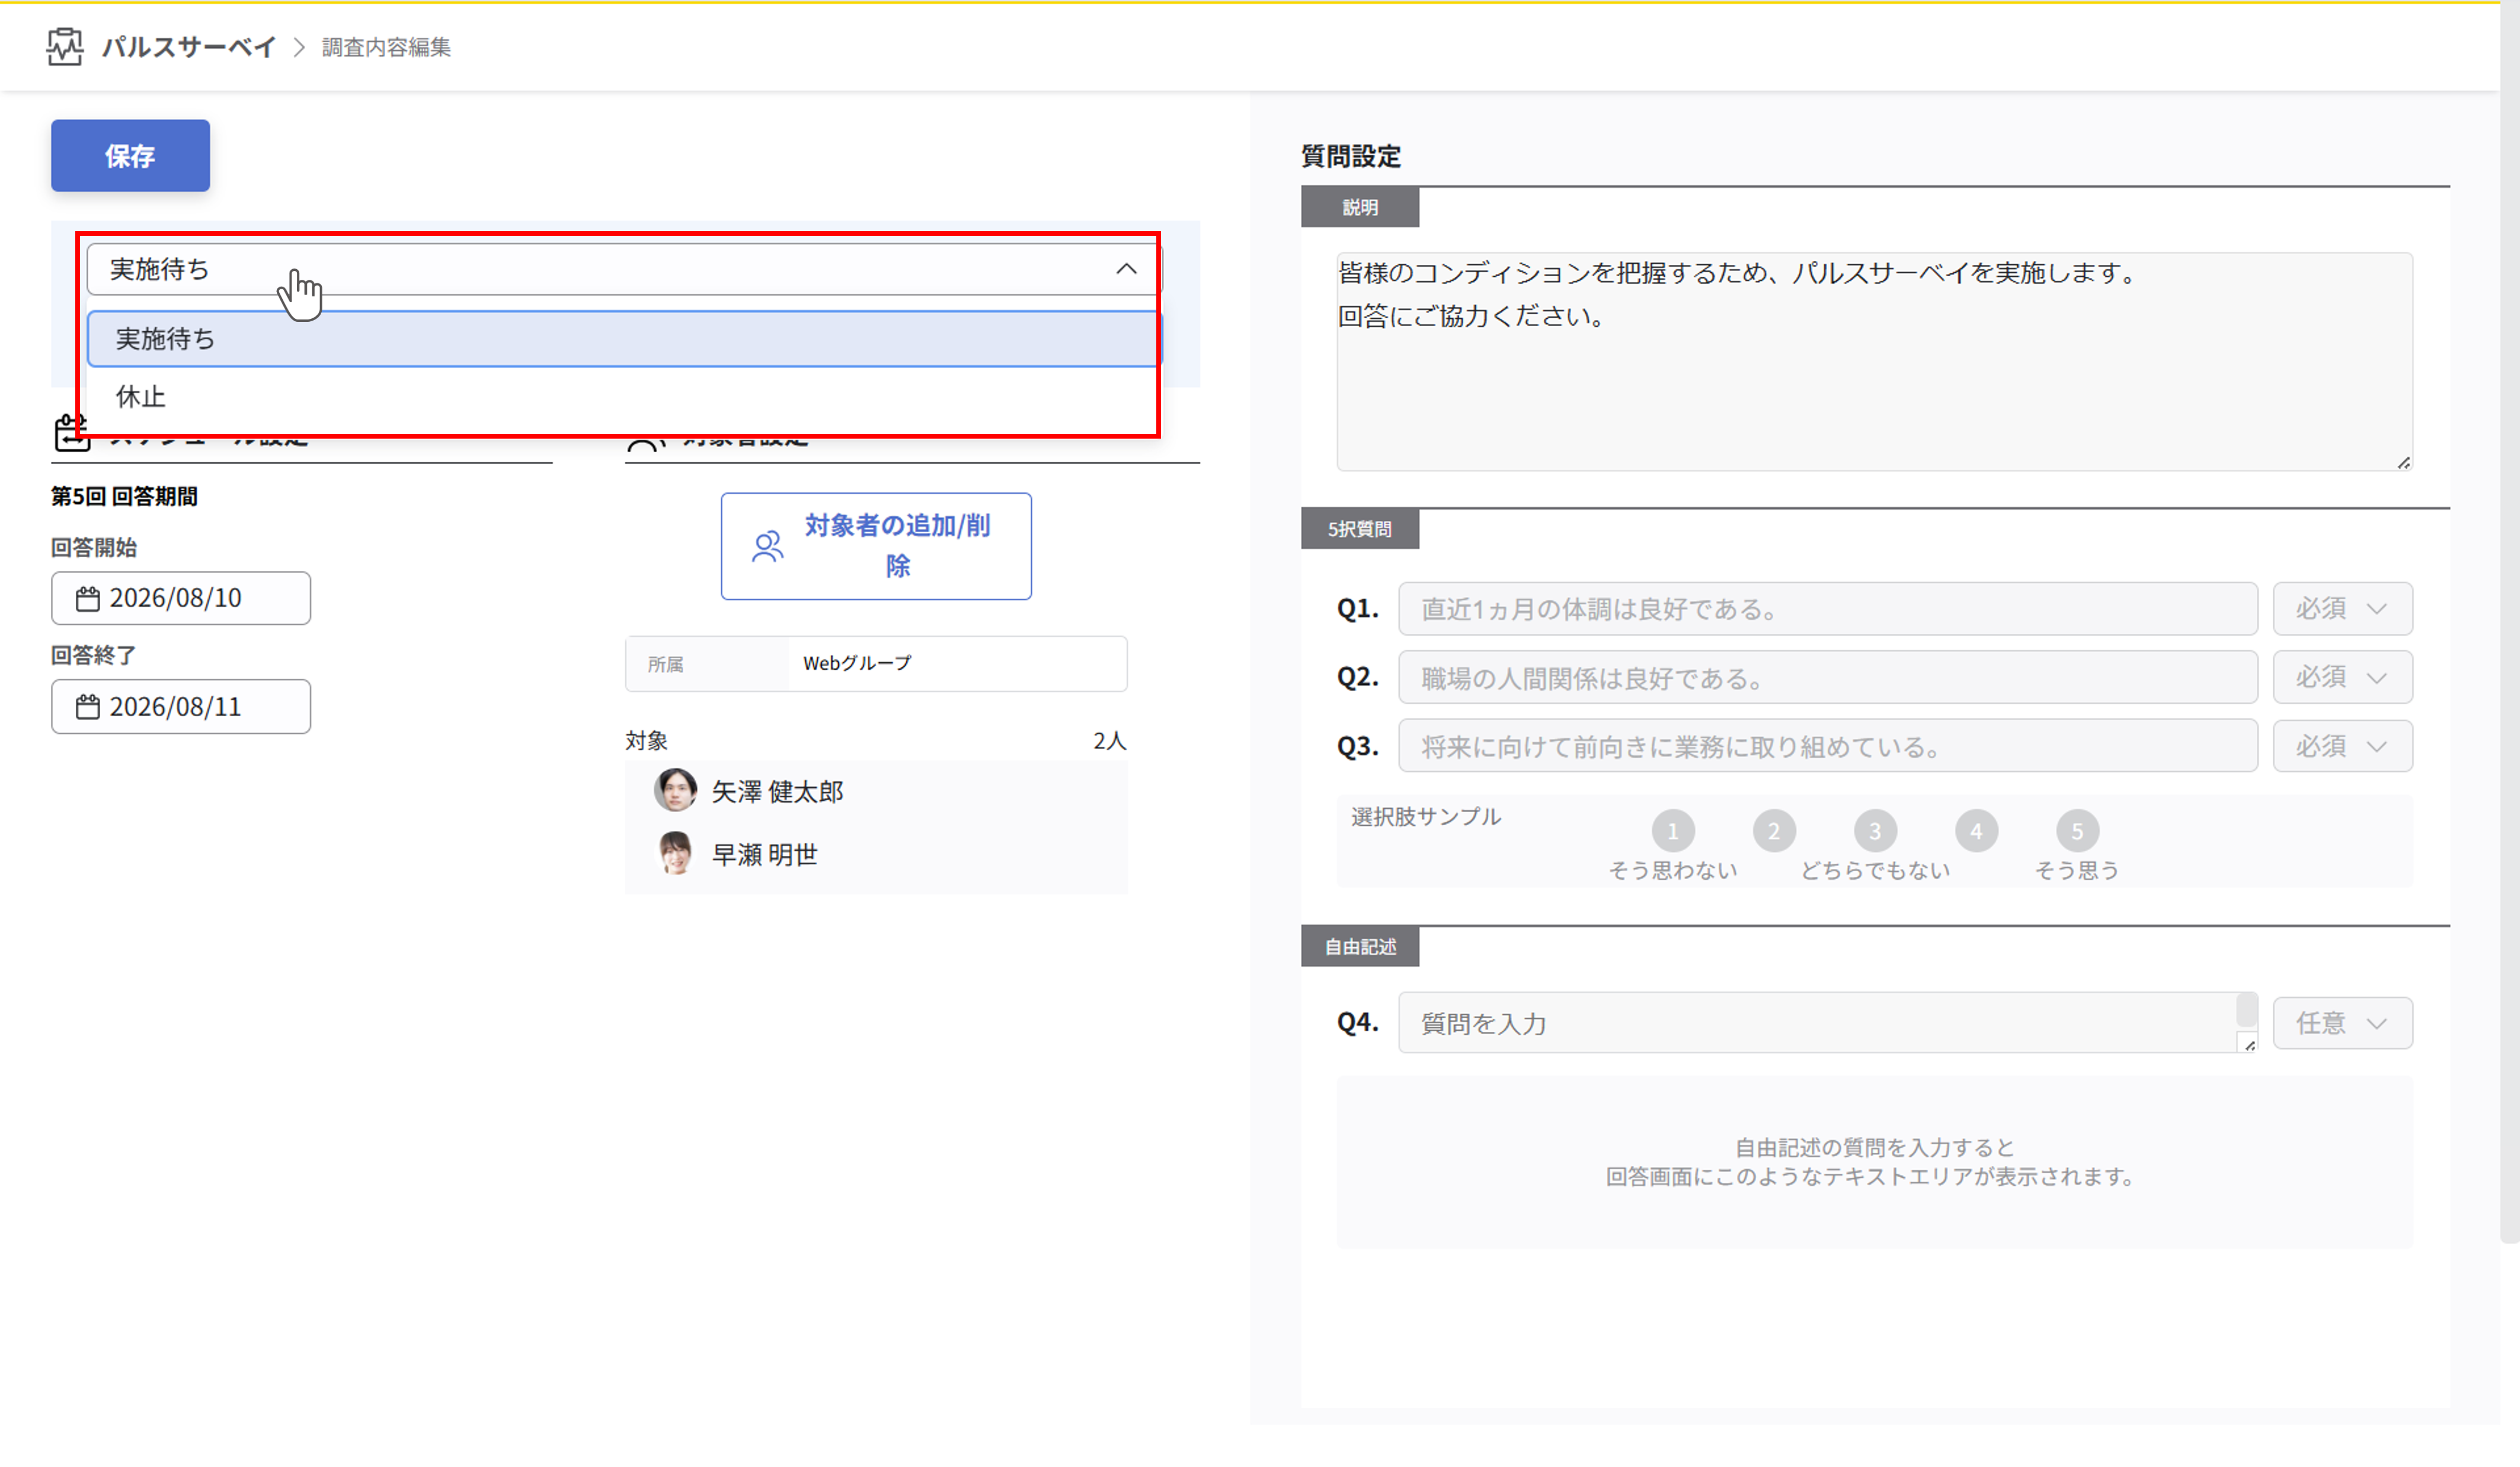Click the free-text preview placeholder area
Viewport: 2520px width, 1467px height.
(x=1875, y=1162)
